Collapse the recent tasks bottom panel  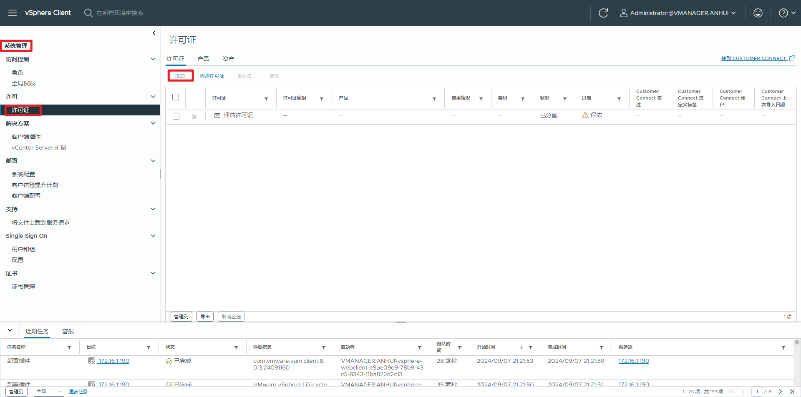(x=10, y=330)
